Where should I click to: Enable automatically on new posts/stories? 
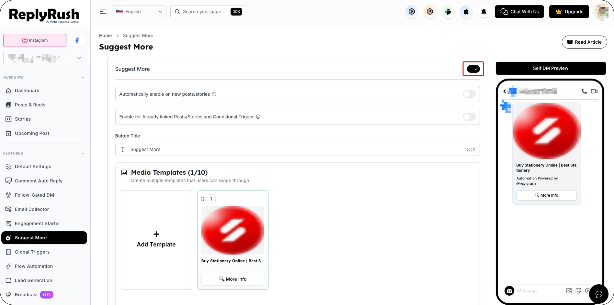point(469,94)
